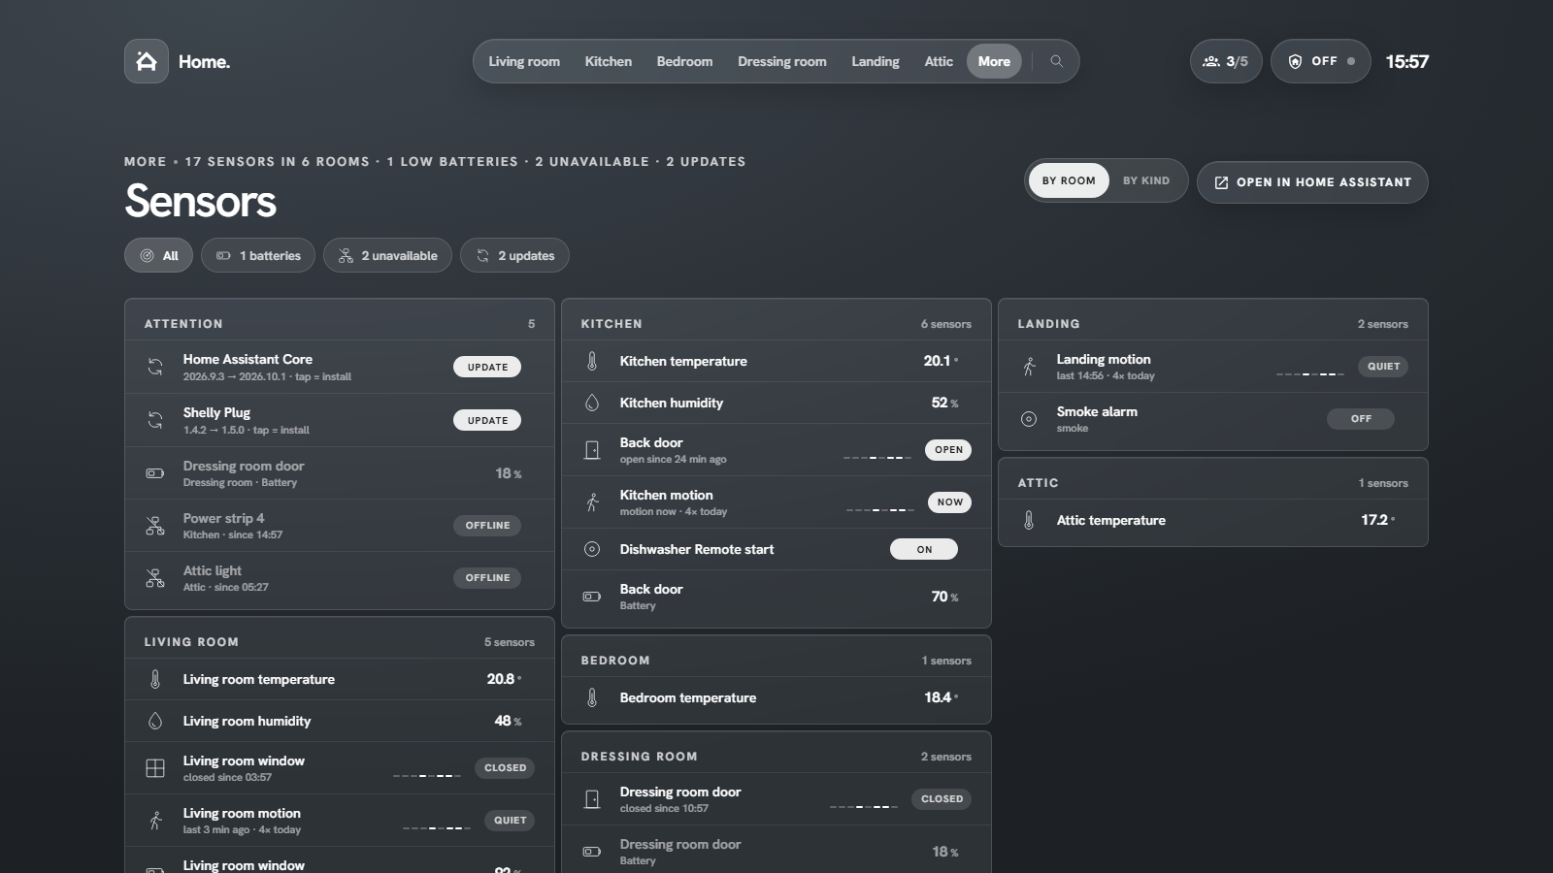Click the Landing motion activity timeline

1310,373
